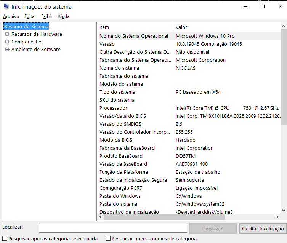Enable Pesquisar apenas categoria selecionada checkbox
This screenshot has width=287, height=243.
(5, 238)
